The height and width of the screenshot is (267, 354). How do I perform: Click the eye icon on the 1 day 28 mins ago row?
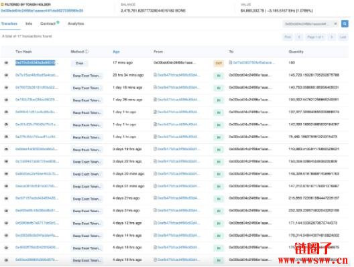6,100
